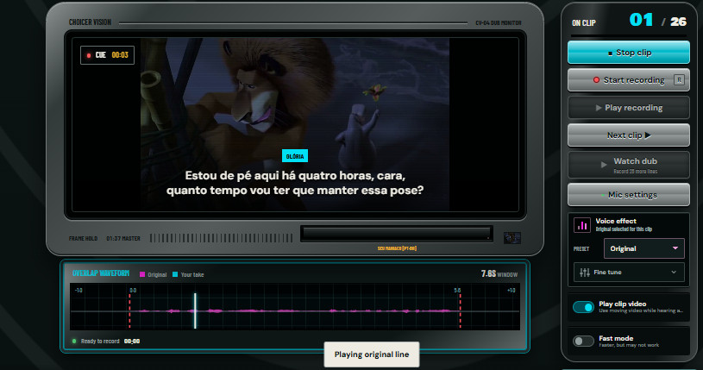Click the cyan Your take legend swatch

click(x=175, y=274)
